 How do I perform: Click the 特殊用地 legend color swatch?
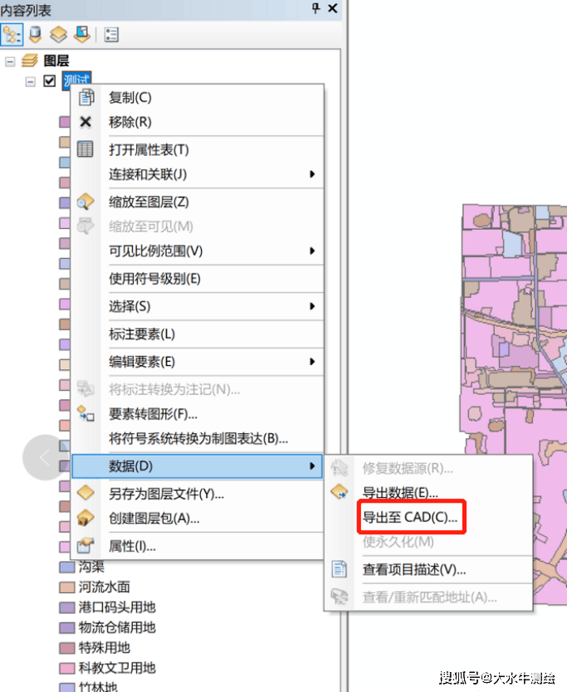66,648
